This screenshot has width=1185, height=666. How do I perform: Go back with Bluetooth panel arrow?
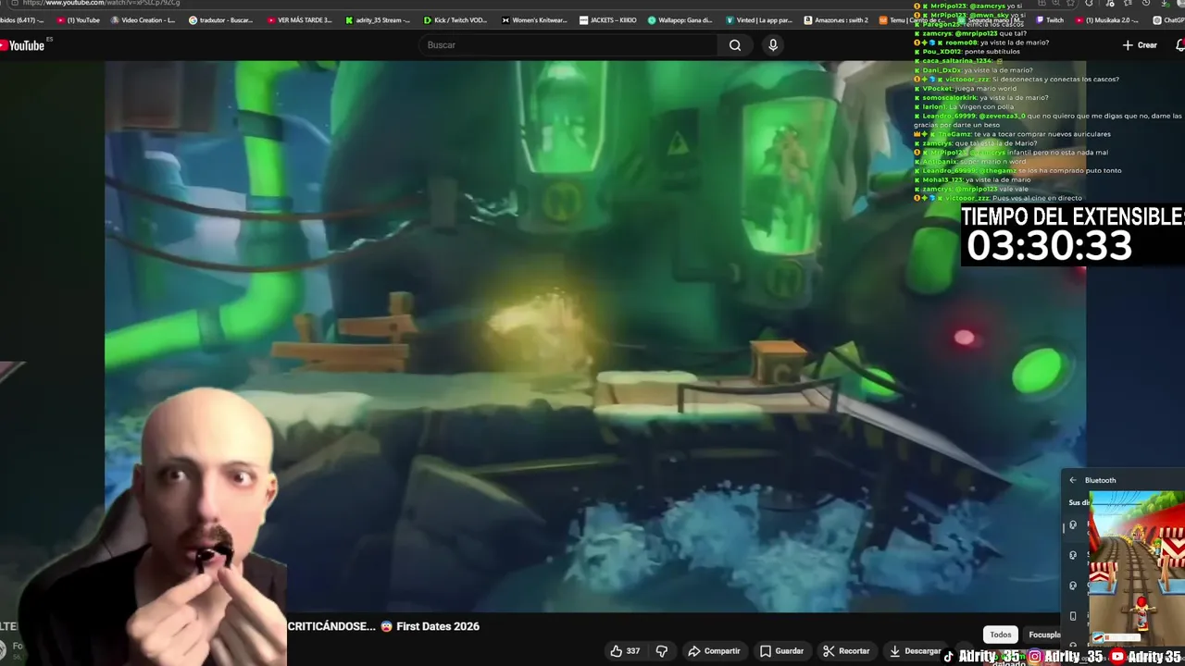tap(1073, 480)
